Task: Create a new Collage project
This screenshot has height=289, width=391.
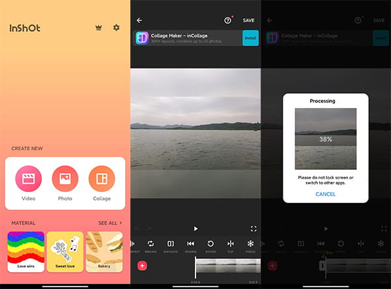Action: 102,178
